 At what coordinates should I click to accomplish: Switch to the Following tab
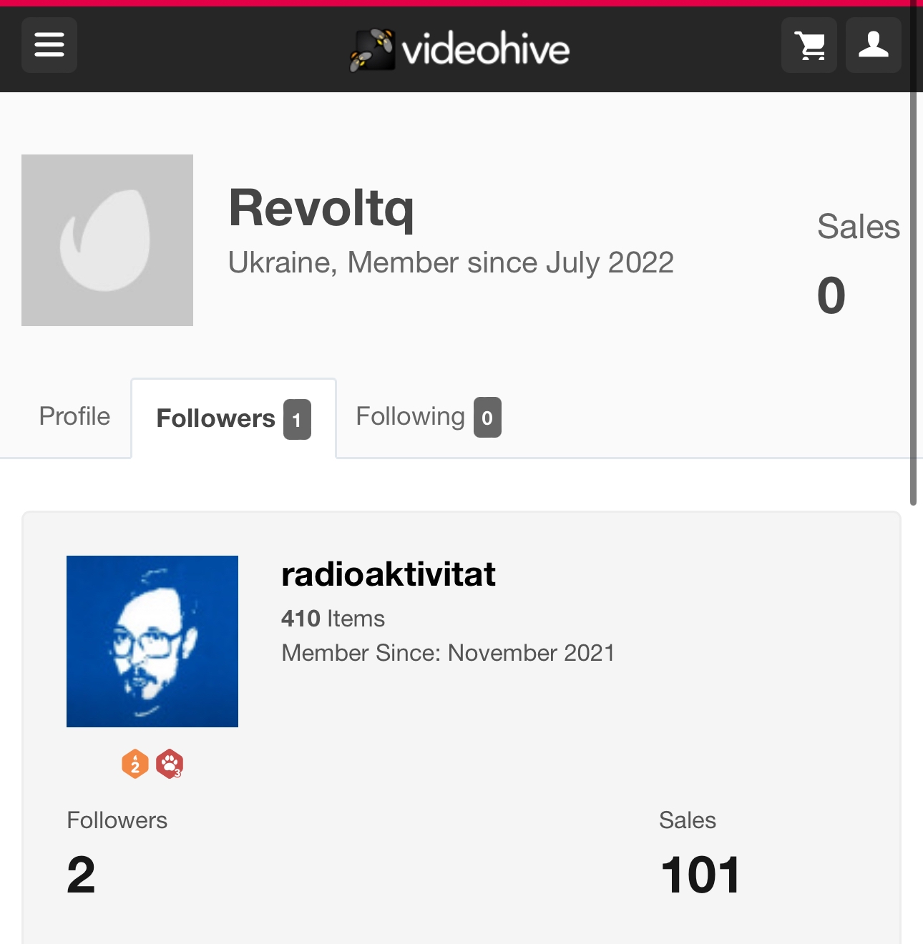428,417
